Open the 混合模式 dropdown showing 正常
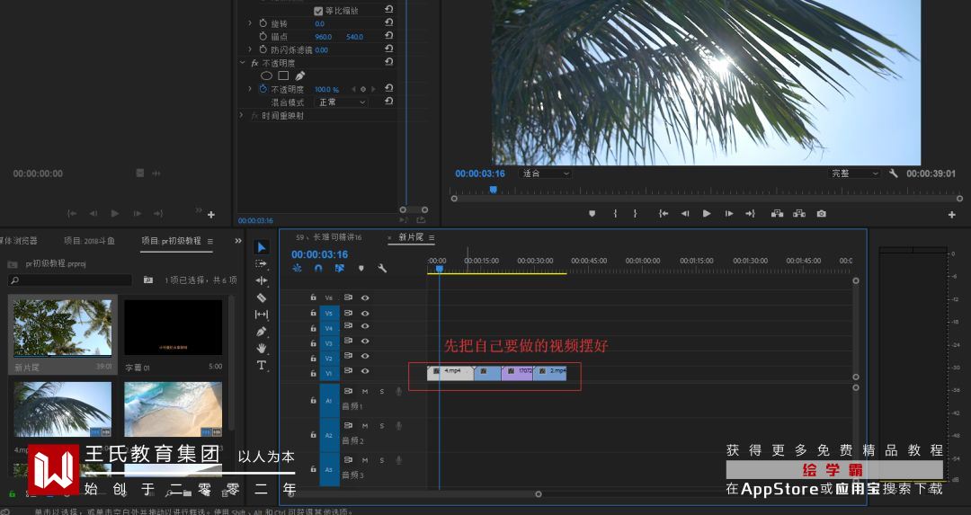The image size is (971, 515). [x=342, y=102]
